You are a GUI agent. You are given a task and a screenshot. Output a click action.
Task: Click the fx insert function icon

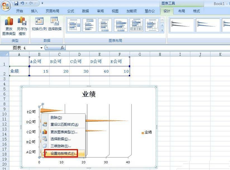(62, 48)
